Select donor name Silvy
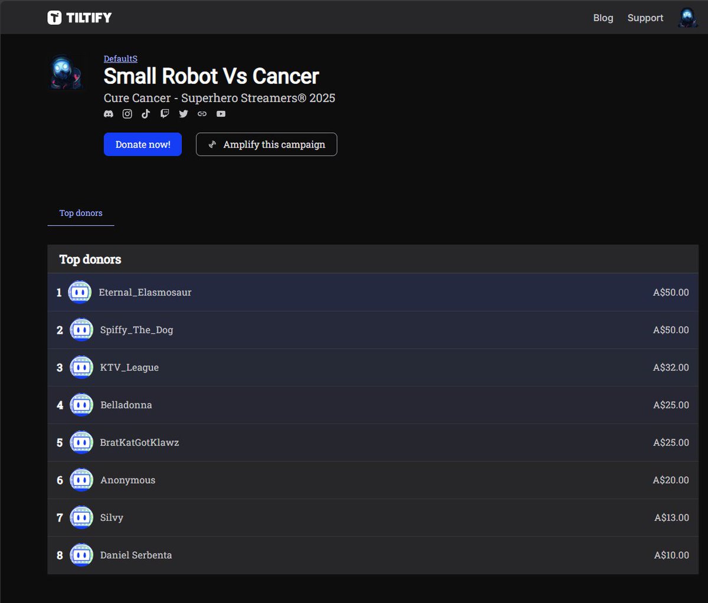708x603 pixels. (x=112, y=517)
